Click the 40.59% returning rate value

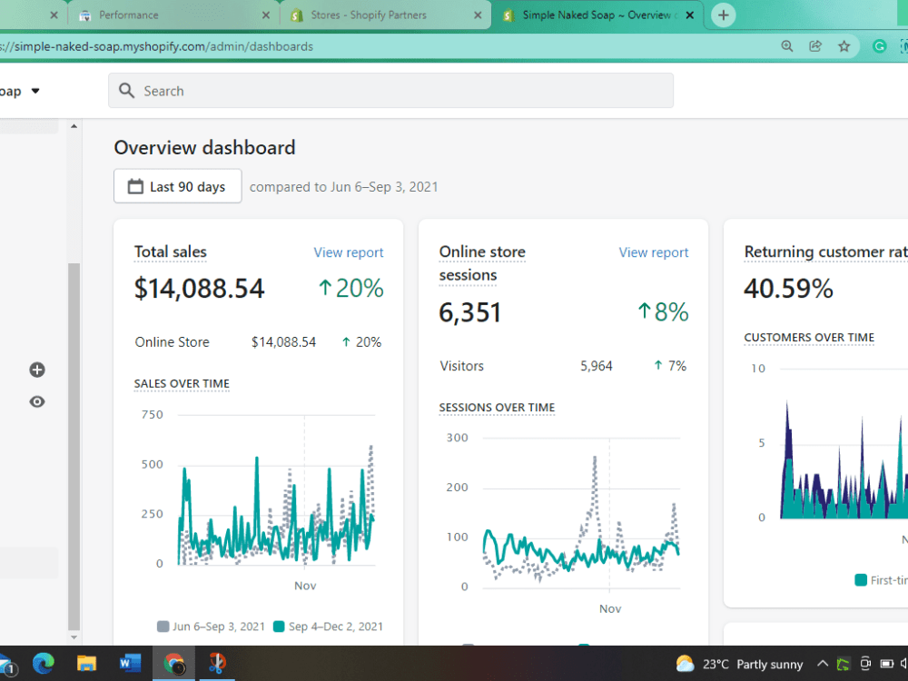click(788, 289)
